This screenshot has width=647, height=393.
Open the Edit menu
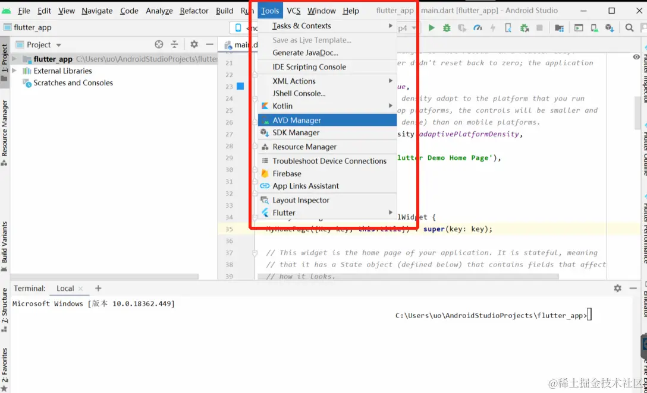pyautogui.click(x=44, y=11)
